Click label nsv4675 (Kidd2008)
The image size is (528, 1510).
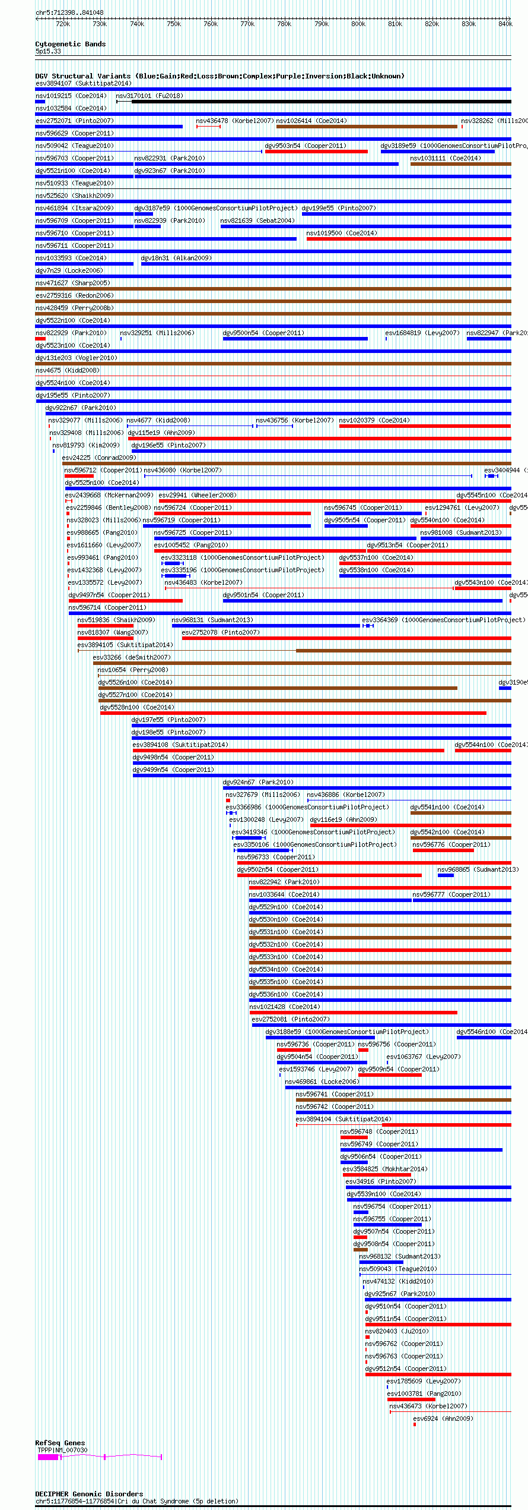click(68, 370)
